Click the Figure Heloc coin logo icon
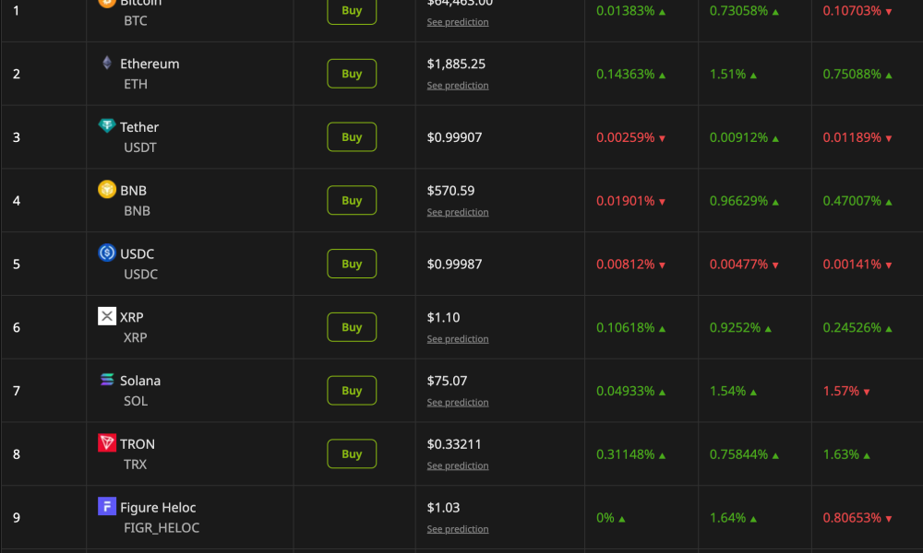 [106, 506]
